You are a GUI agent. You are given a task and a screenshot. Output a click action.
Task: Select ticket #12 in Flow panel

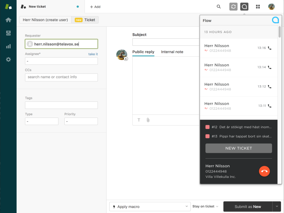(239, 127)
